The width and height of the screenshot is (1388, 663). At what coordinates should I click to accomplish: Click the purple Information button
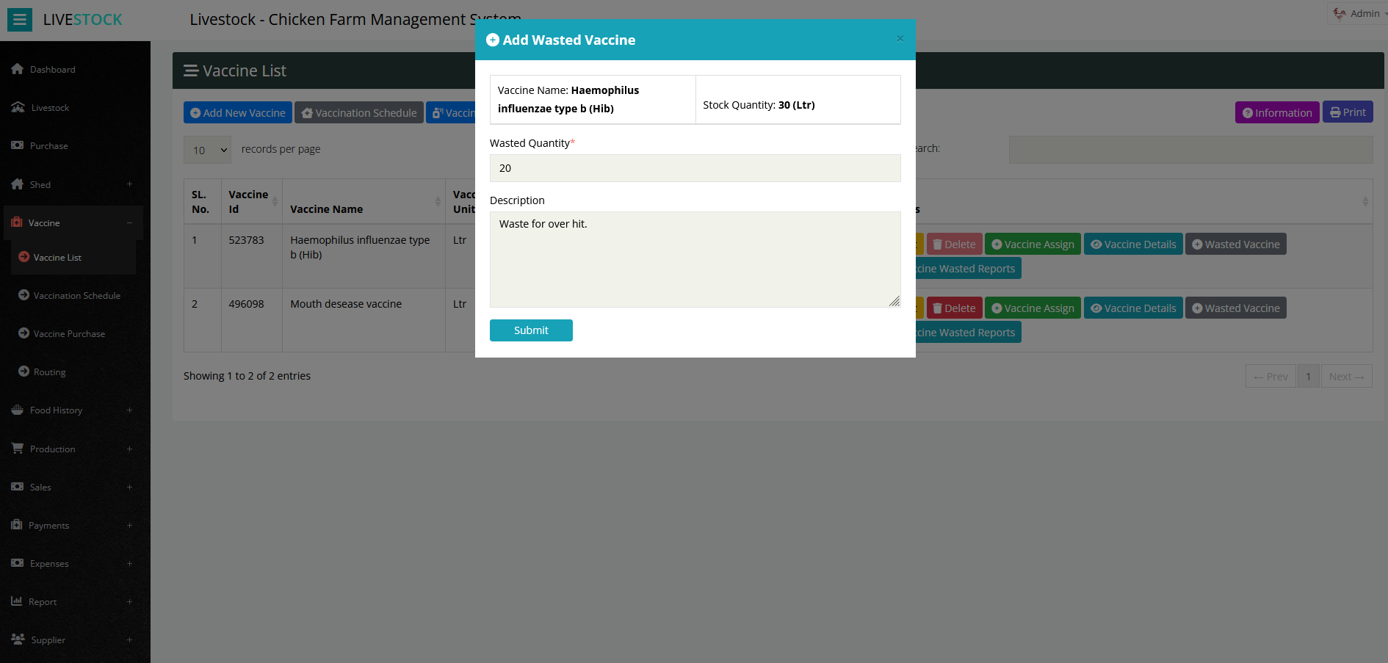click(1276, 112)
